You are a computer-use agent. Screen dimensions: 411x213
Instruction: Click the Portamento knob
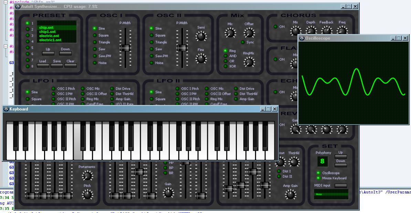pos(87,176)
